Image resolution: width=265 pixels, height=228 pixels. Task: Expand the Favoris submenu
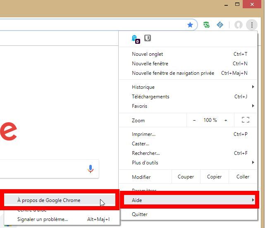pyautogui.click(x=188, y=106)
